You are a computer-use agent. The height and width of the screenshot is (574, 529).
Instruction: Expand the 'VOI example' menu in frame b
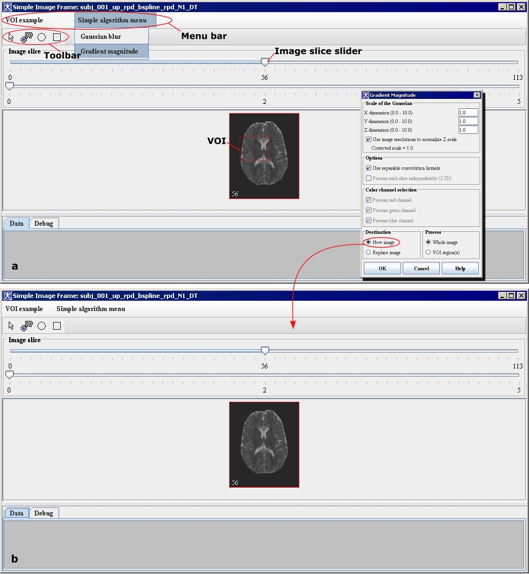pyautogui.click(x=24, y=309)
